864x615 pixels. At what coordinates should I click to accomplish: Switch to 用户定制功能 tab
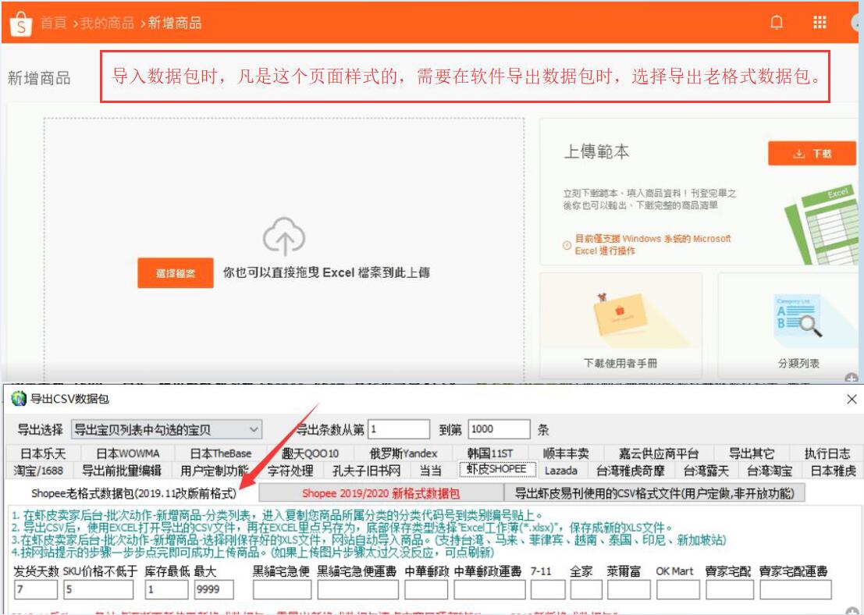pos(215,471)
